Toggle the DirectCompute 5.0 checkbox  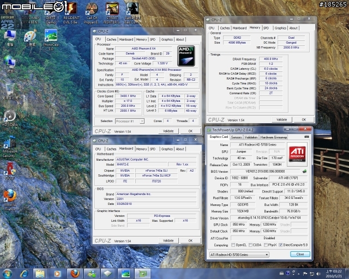click(281, 245)
